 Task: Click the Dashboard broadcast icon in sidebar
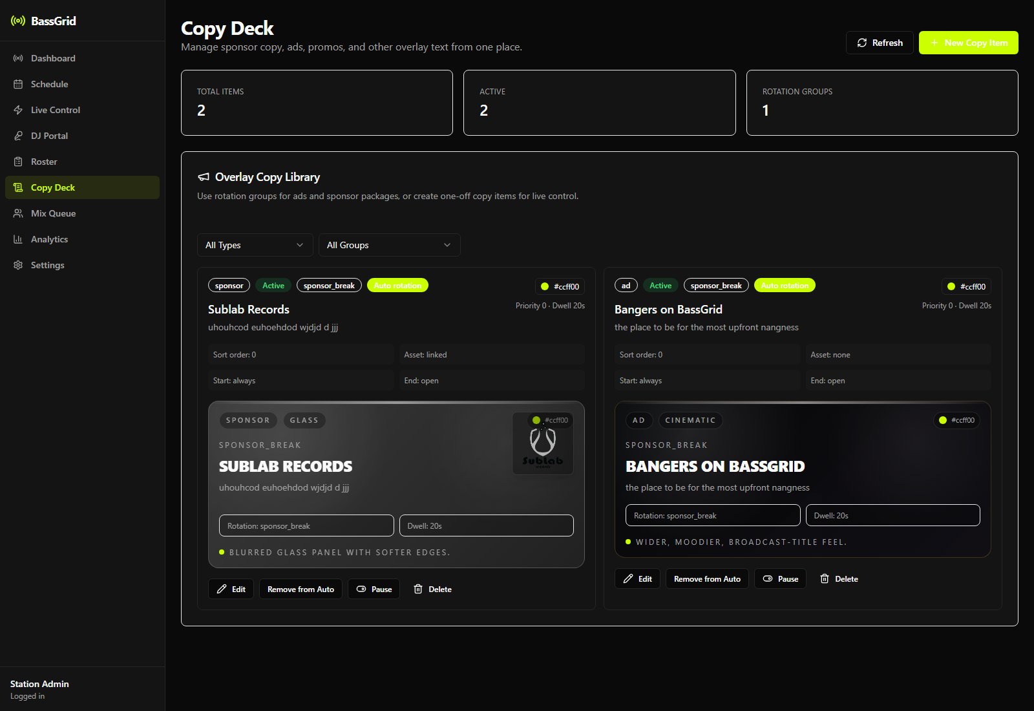tap(18, 58)
